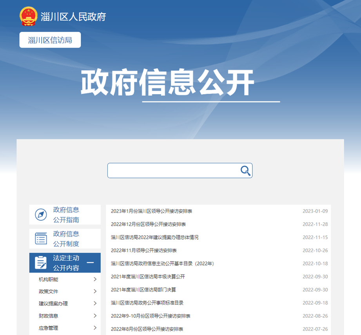Click the national emblem logo
The height and width of the screenshot is (335, 361).
coord(29,16)
